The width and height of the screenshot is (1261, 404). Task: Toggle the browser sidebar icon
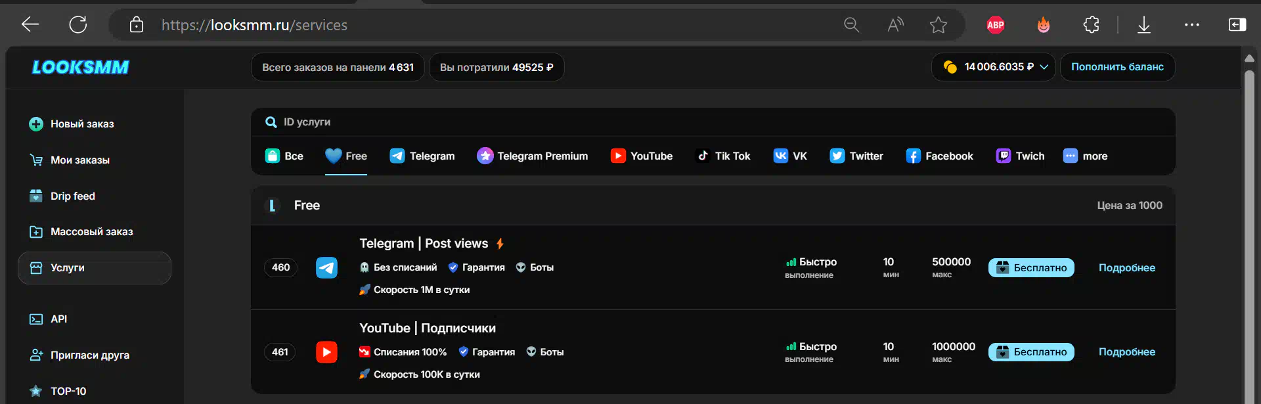[x=1237, y=25]
